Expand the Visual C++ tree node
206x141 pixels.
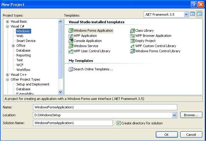point(8,75)
